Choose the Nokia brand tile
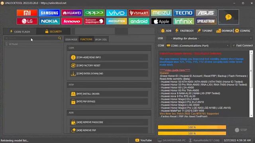The image size is (255, 143). pos(49,21)
